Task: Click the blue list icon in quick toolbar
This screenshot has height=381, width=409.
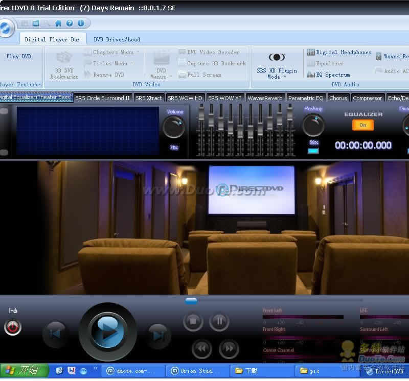Action: 36,23
